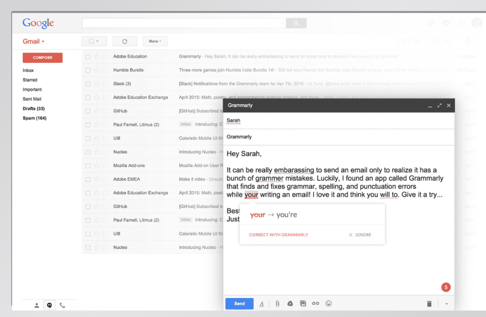This screenshot has height=317, width=486.
Task: Check the Paul Farnell, Litmus (2) first row checkbox
Action: 88,125
